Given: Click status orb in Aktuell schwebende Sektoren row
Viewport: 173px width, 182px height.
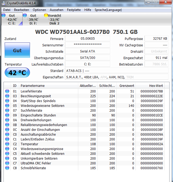Looking at the screenshot, I should point(7,153).
